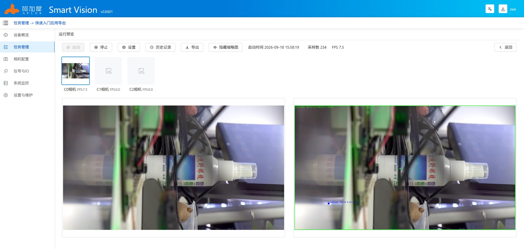Click the language translation icon
This screenshot has height=249, width=524.
(x=490, y=9)
